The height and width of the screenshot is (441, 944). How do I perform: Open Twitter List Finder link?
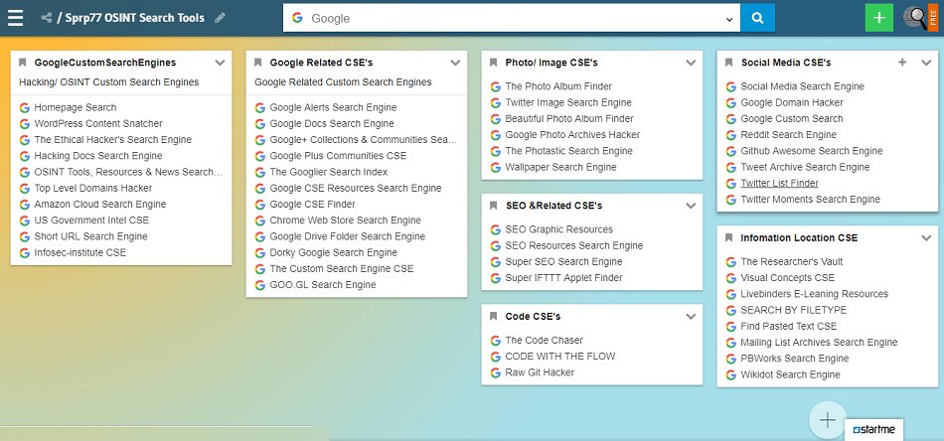pos(779,183)
